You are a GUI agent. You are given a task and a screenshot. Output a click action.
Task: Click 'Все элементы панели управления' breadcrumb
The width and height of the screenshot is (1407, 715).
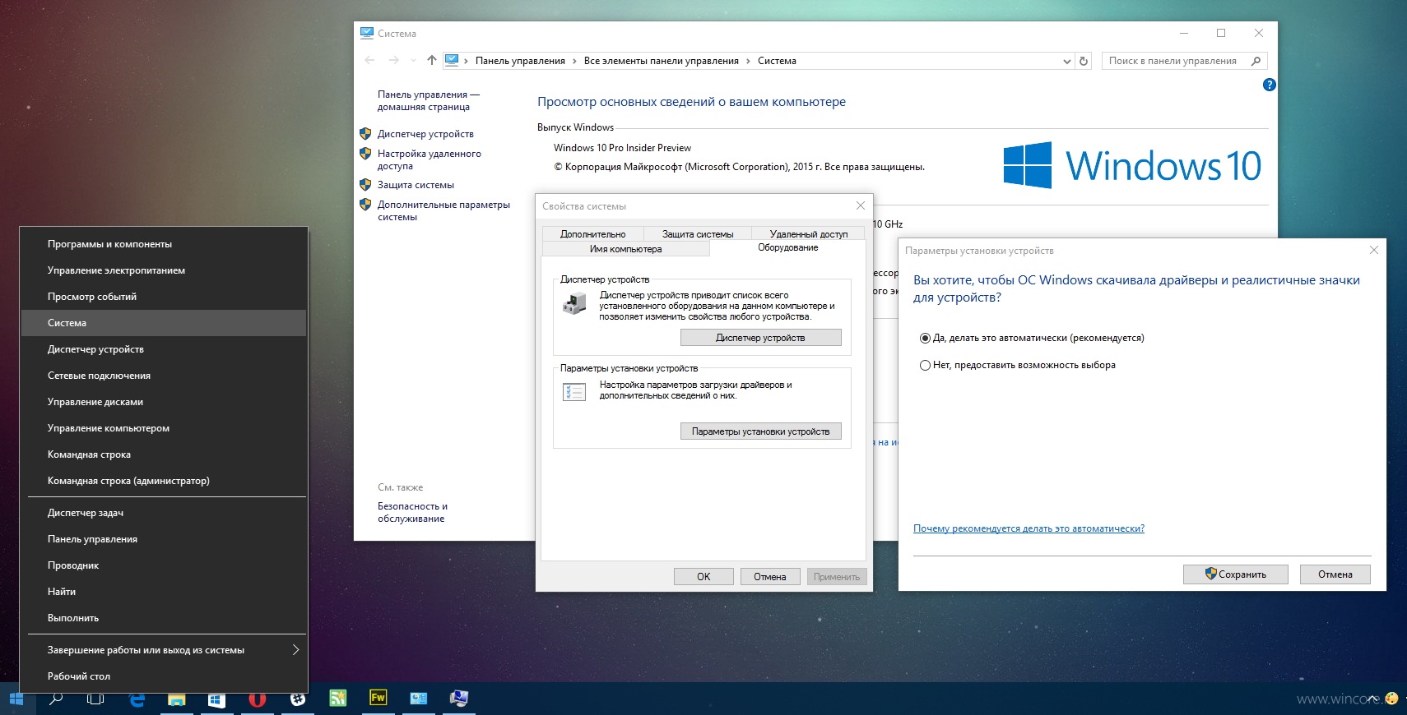click(662, 61)
